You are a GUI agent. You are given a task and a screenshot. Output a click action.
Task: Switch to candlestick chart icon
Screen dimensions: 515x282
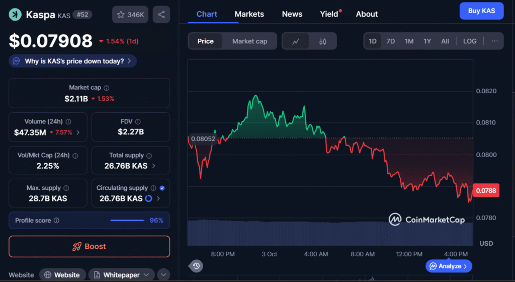pos(323,41)
